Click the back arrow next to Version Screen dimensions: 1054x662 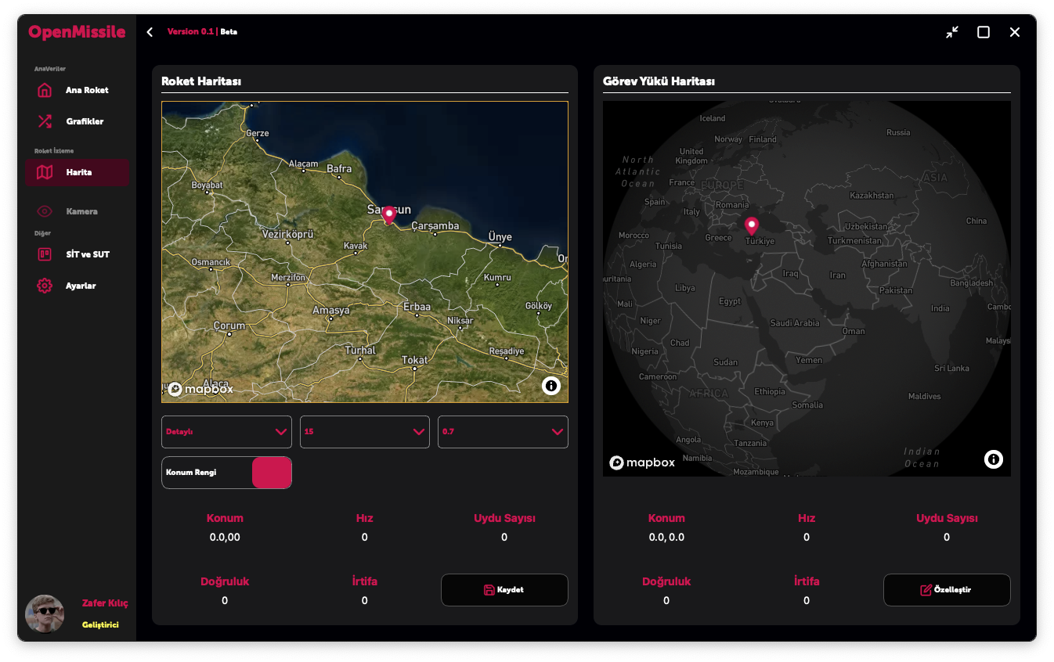pyautogui.click(x=150, y=32)
